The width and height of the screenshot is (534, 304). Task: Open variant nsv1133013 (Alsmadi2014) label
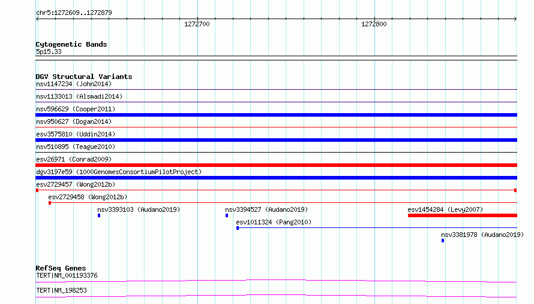click(x=79, y=96)
